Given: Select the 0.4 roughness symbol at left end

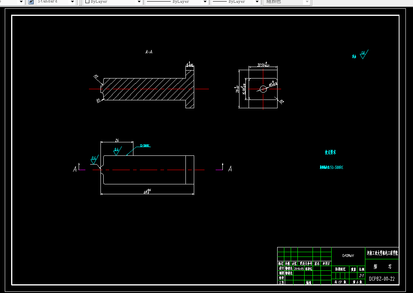Looking at the screenshot, I should click(x=95, y=159).
